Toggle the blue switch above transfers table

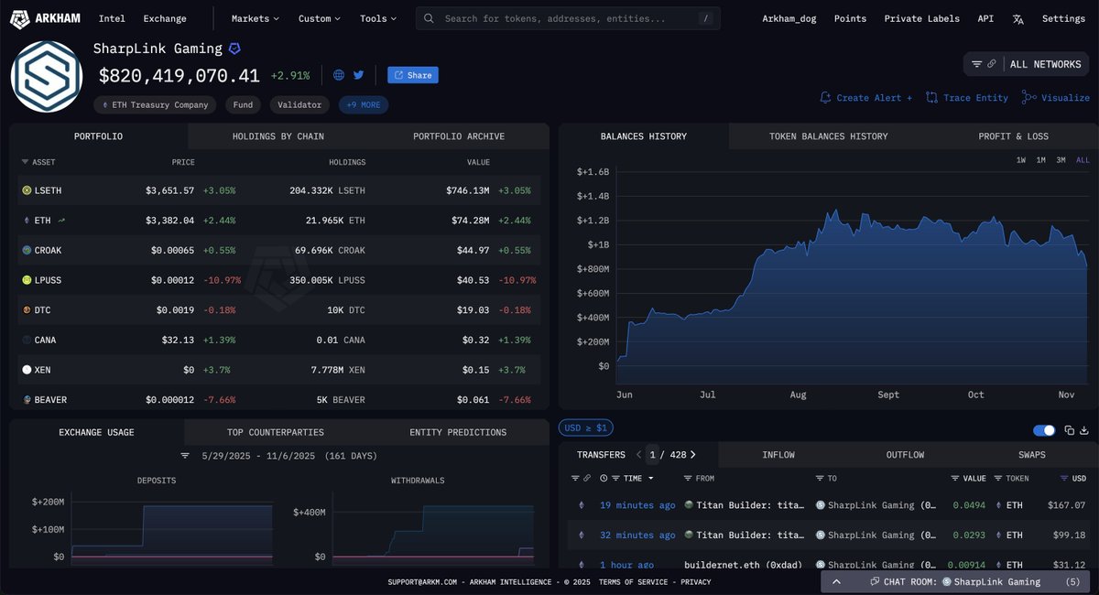point(1043,430)
